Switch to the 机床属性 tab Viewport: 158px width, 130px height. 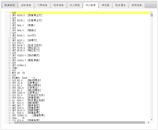click(x=120, y=5)
